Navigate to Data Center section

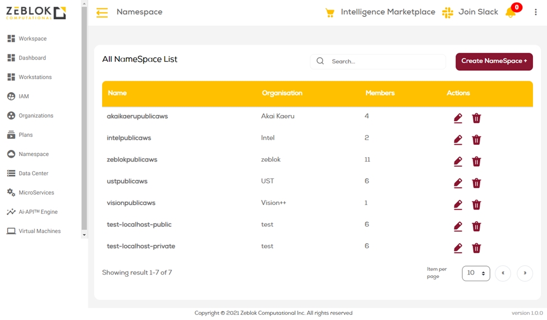point(33,173)
